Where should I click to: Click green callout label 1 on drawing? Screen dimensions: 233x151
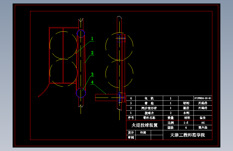point(92,39)
